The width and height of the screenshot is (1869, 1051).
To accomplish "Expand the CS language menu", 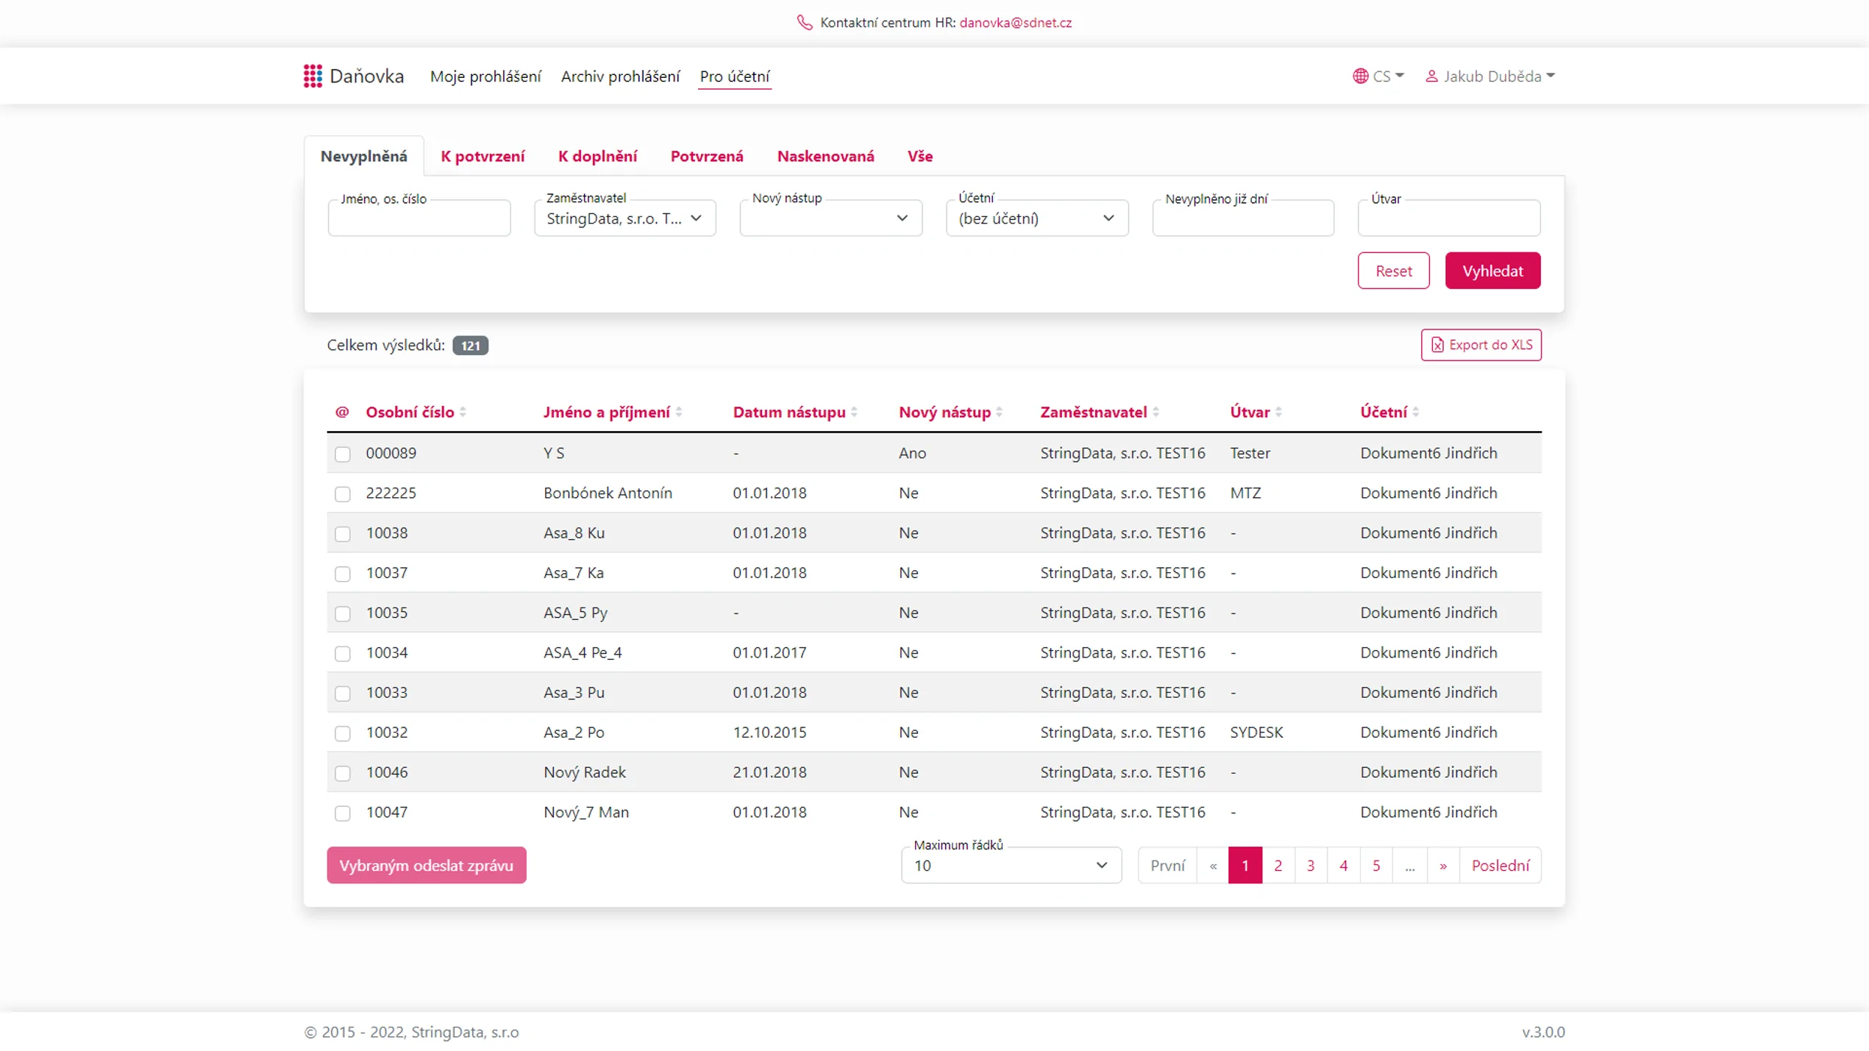I will point(1378,76).
